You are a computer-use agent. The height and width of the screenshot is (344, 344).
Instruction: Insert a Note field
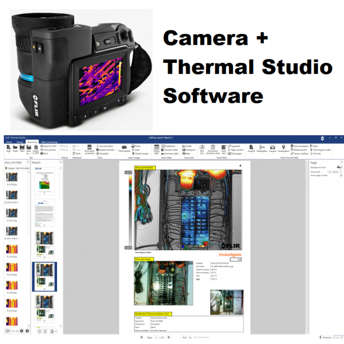(x=314, y=146)
